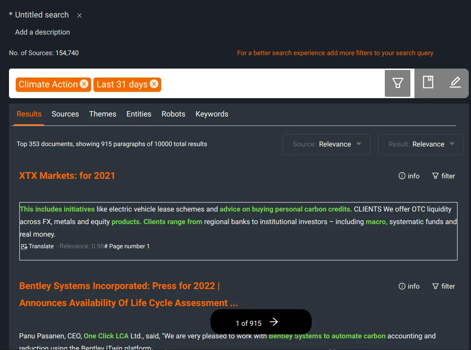The width and height of the screenshot is (471, 350).
Task: Open info for Bentley Systems result
Action: 409,286
